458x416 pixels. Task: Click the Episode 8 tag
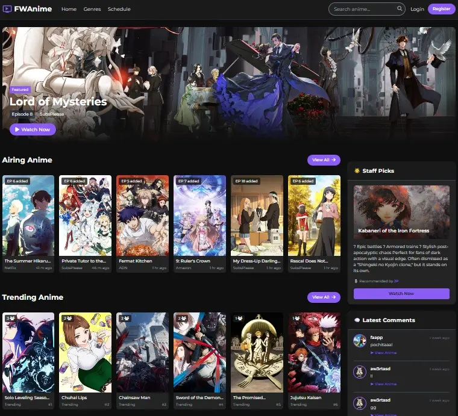click(x=22, y=114)
